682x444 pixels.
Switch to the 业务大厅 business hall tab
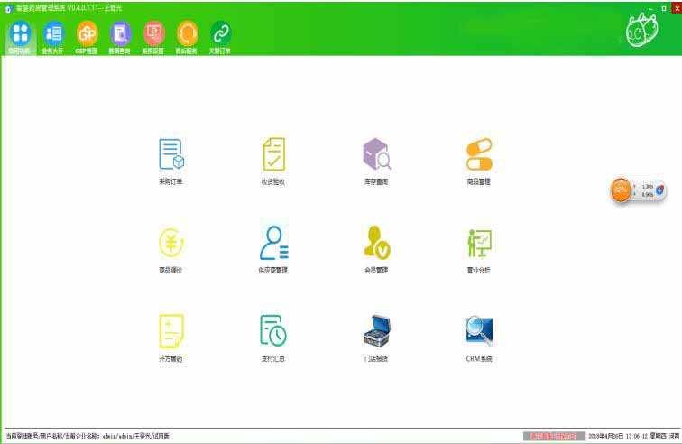pos(53,37)
